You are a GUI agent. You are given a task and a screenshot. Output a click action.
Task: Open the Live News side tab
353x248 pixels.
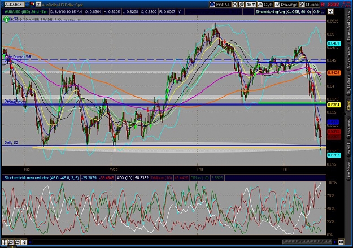pos(348,169)
